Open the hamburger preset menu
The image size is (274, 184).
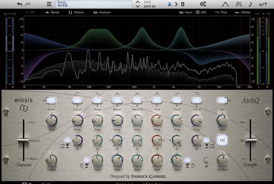point(49,4)
